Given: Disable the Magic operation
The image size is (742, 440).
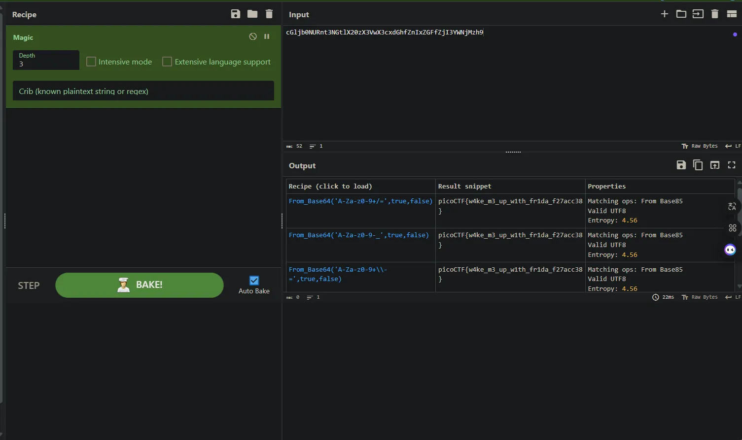Looking at the screenshot, I should (253, 36).
